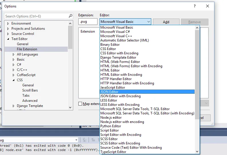227x155 pixels.
Task: Click the search magnifier icon in Options
Action: tap(71, 16)
